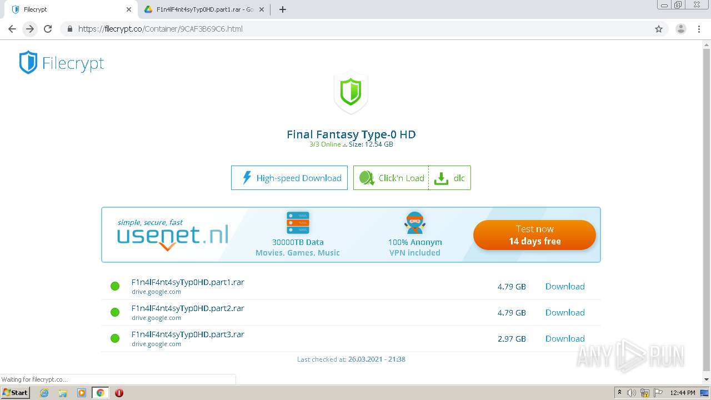Download the dlc container file

click(x=450, y=178)
